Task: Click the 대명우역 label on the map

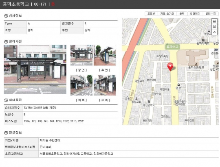Action: (140, 81)
